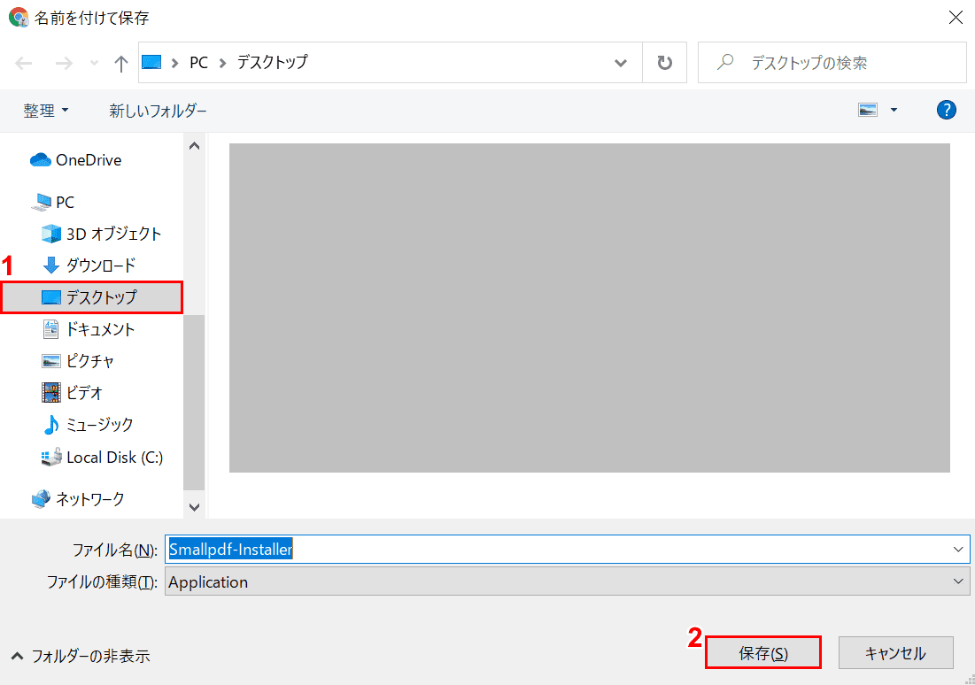Screen dimensions: 975x685
Task: Expand the file name dropdown arrow
Action: coord(957,550)
